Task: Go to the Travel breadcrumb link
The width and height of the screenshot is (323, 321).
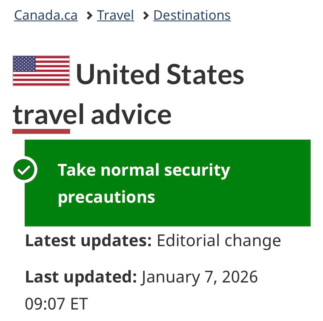Action: (x=115, y=15)
